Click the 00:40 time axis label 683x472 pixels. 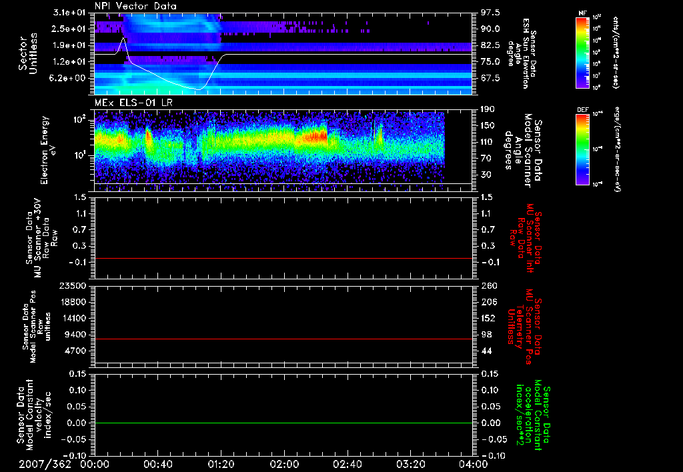158,464
